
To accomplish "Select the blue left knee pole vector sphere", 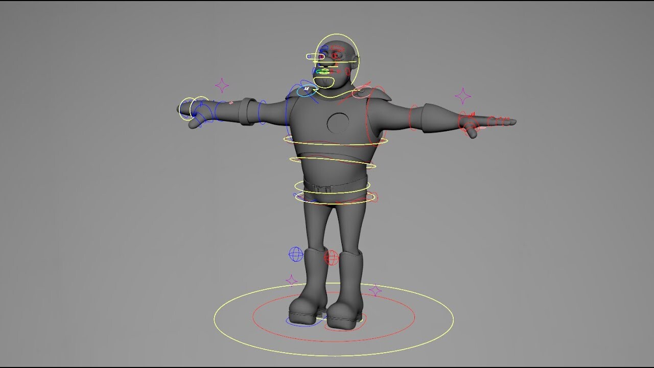I will pyautogui.click(x=295, y=254).
